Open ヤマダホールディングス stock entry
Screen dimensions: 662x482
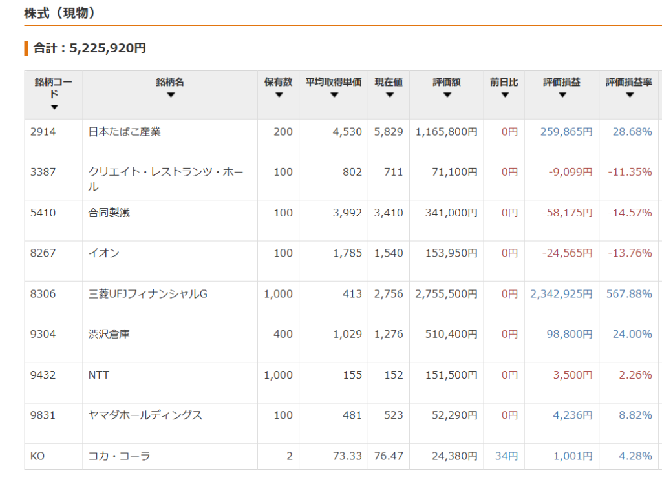(x=145, y=415)
